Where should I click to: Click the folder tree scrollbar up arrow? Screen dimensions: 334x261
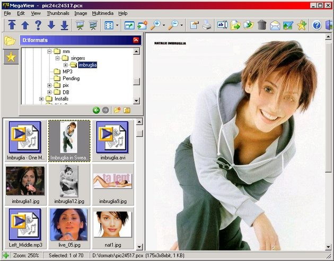click(x=136, y=51)
